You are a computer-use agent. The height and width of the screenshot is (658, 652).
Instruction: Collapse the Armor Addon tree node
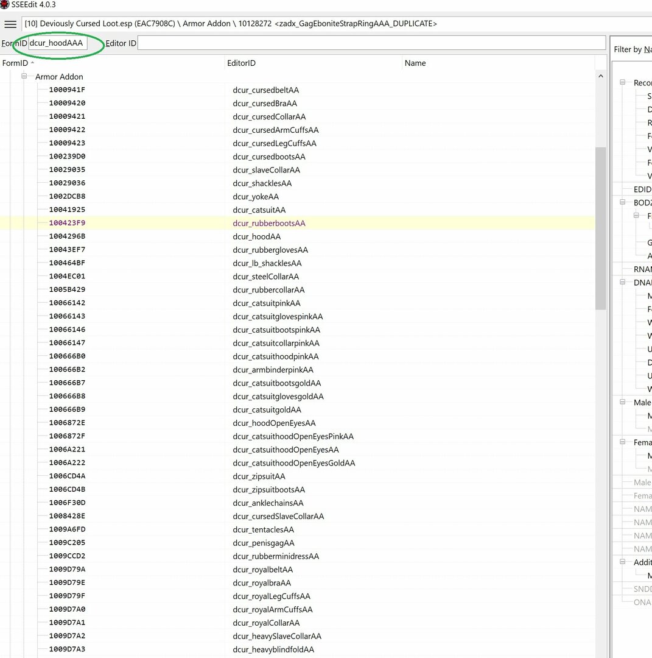coord(24,76)
